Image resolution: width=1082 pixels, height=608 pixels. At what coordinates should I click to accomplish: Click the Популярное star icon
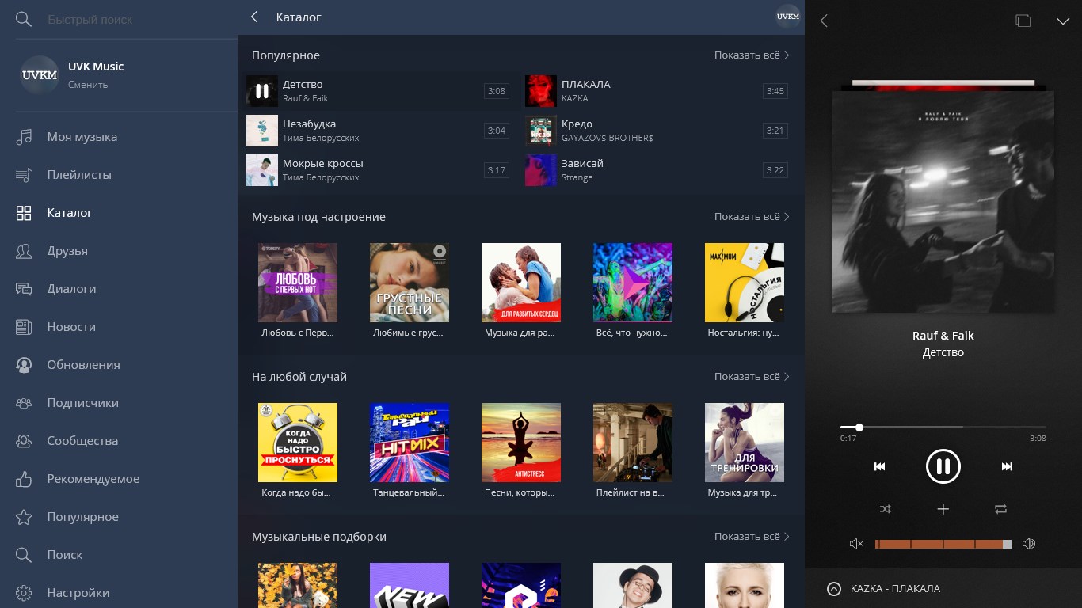(x=24, y=517)
